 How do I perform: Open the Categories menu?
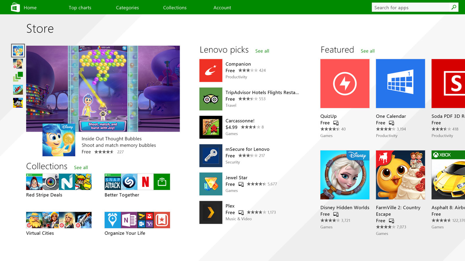point(127,8)
